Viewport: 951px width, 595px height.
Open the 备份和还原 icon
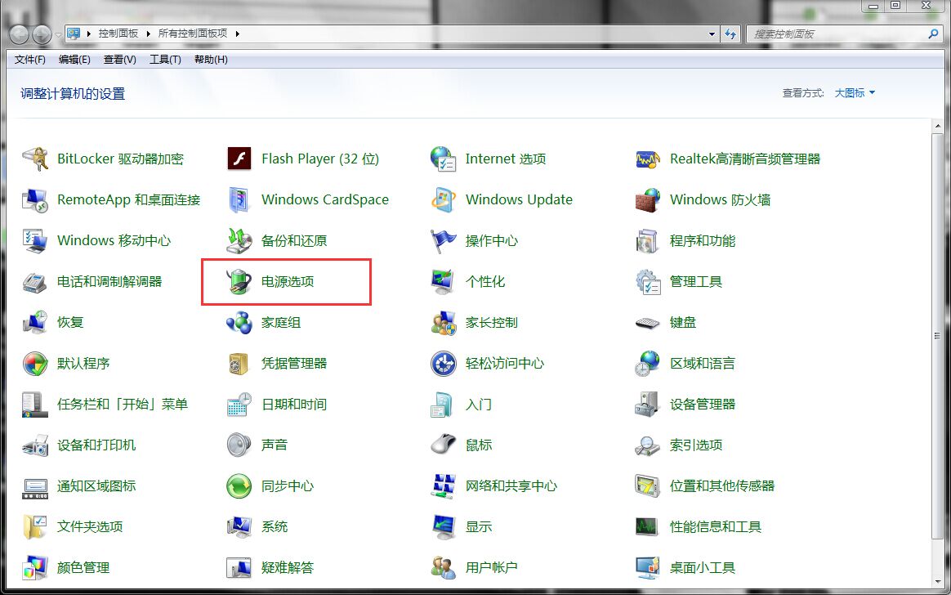239,241
